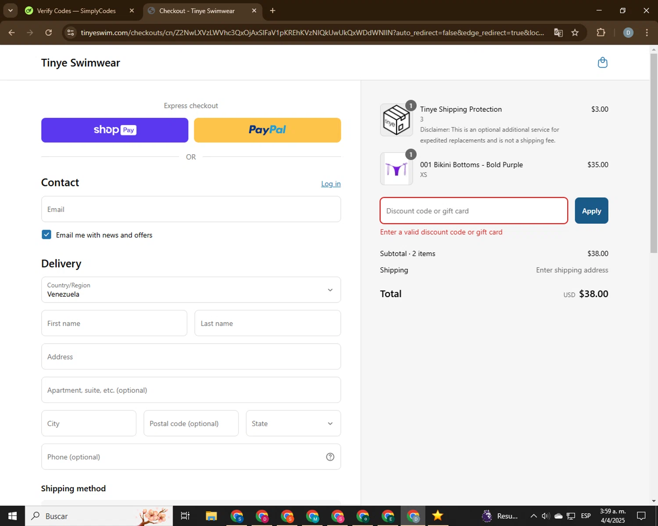Go forward in browser history

(30, 32)
